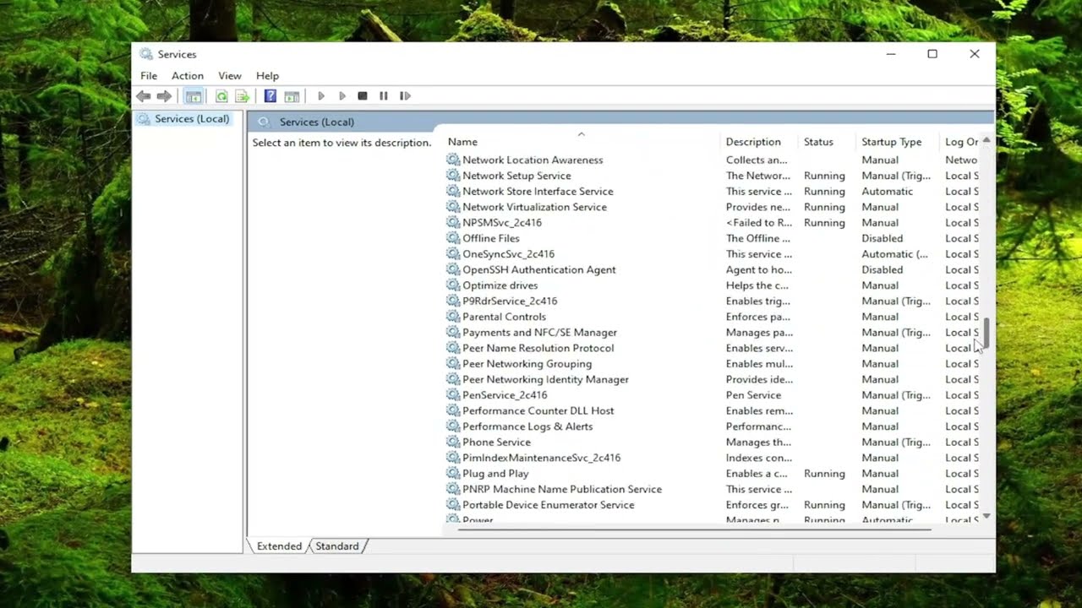This screenshot has height=608, width=1082.
Task: Click the gear icon of Offline Files
Action: (453, 238)
